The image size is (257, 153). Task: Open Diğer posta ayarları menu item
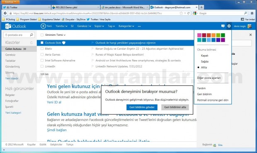[x=209, y=78]
